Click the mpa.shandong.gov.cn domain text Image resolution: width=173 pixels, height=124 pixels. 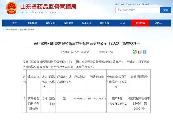coord(42,12)
